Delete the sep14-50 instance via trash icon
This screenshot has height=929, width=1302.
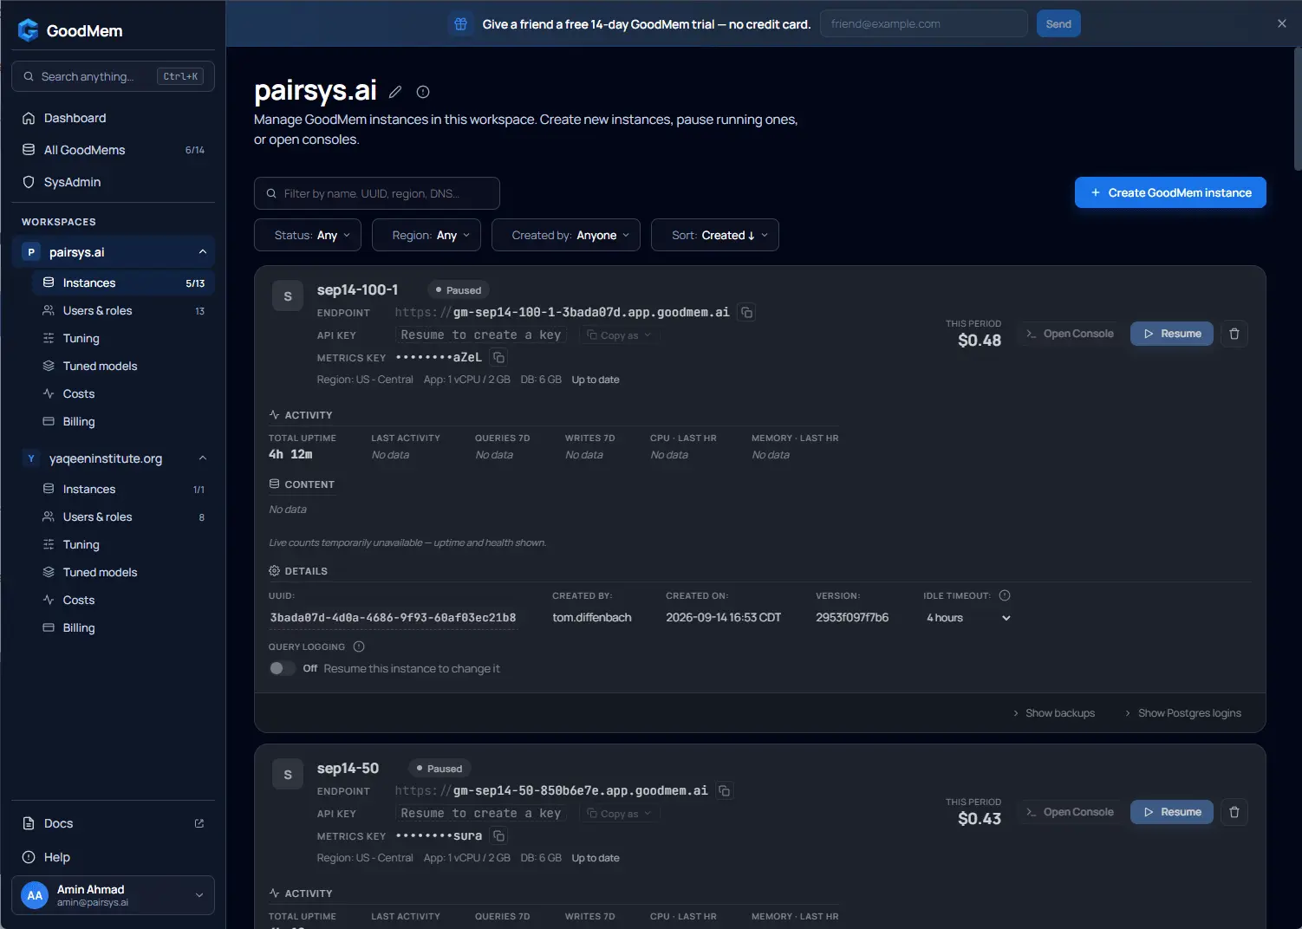point(1234,812)
